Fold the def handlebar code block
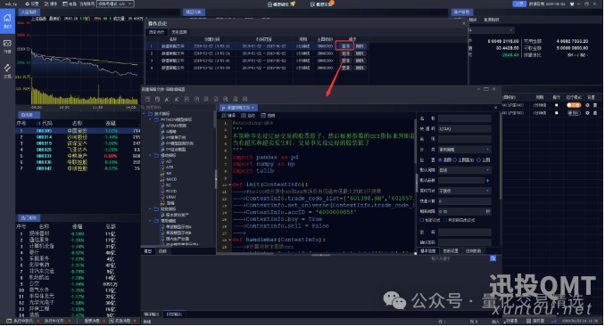Image resolution: width=605 pixels, height=326 pixels. [x=230, y=240]
